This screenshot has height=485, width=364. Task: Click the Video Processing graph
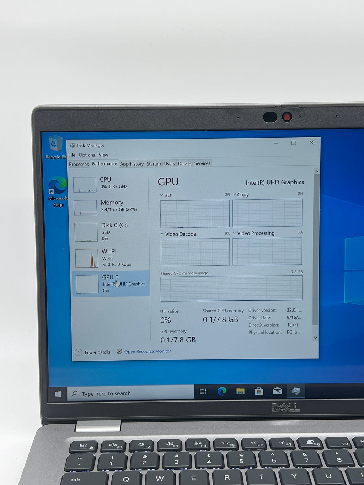coord(267,252)
